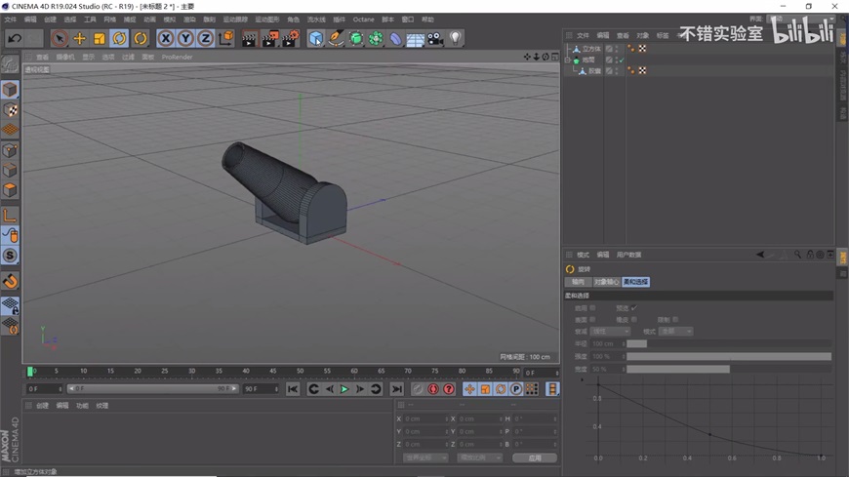Switch to the 对象轴心 tab
The image size is (849, 477).
(606, 282)
